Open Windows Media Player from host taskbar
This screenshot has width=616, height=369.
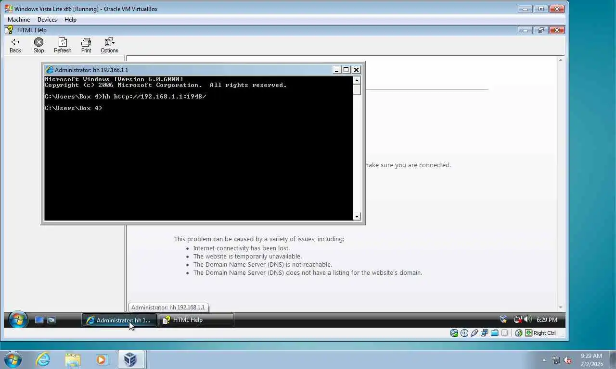click(102, 359)
